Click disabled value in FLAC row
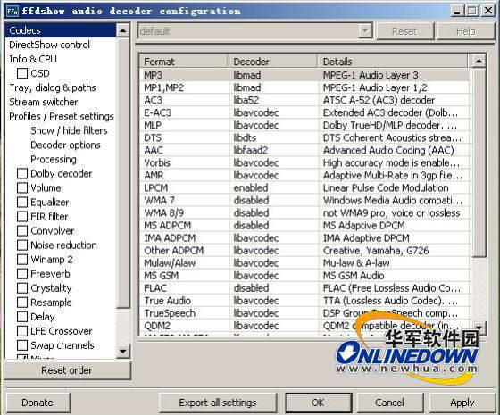This screenshot has width=500, height=415. point(251,288)
